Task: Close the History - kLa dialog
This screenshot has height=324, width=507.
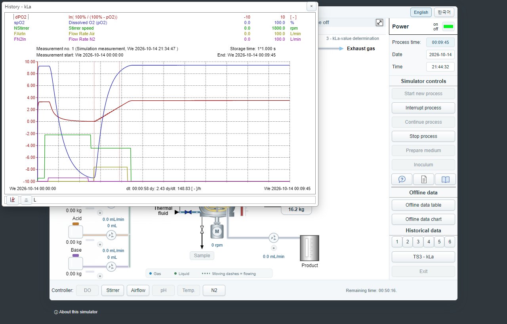Action: [311, 6]
